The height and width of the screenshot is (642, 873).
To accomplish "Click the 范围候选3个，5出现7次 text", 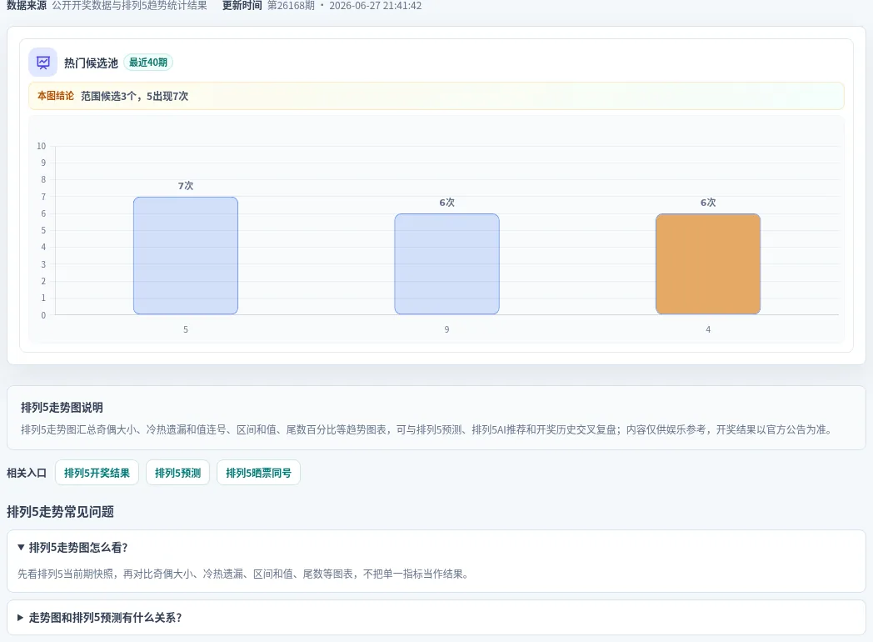I will click(x=134, y=96).
